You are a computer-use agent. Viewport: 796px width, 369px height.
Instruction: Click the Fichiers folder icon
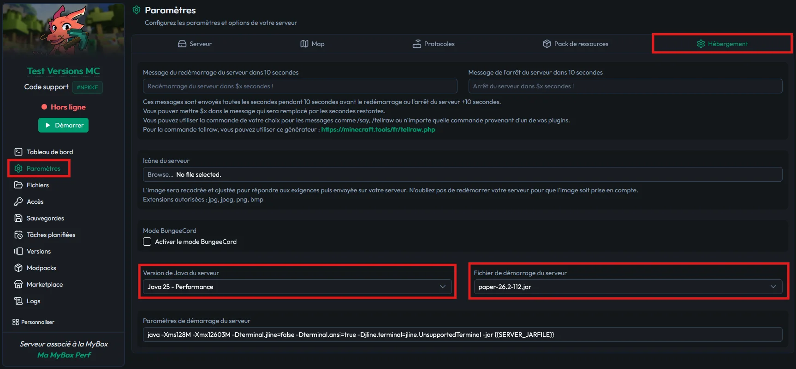18,185
